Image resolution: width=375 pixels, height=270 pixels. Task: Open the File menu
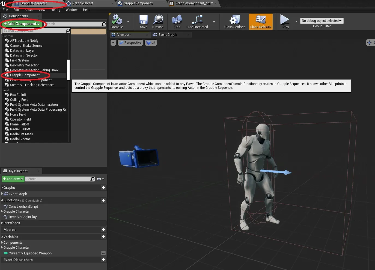tap(5, 10)
